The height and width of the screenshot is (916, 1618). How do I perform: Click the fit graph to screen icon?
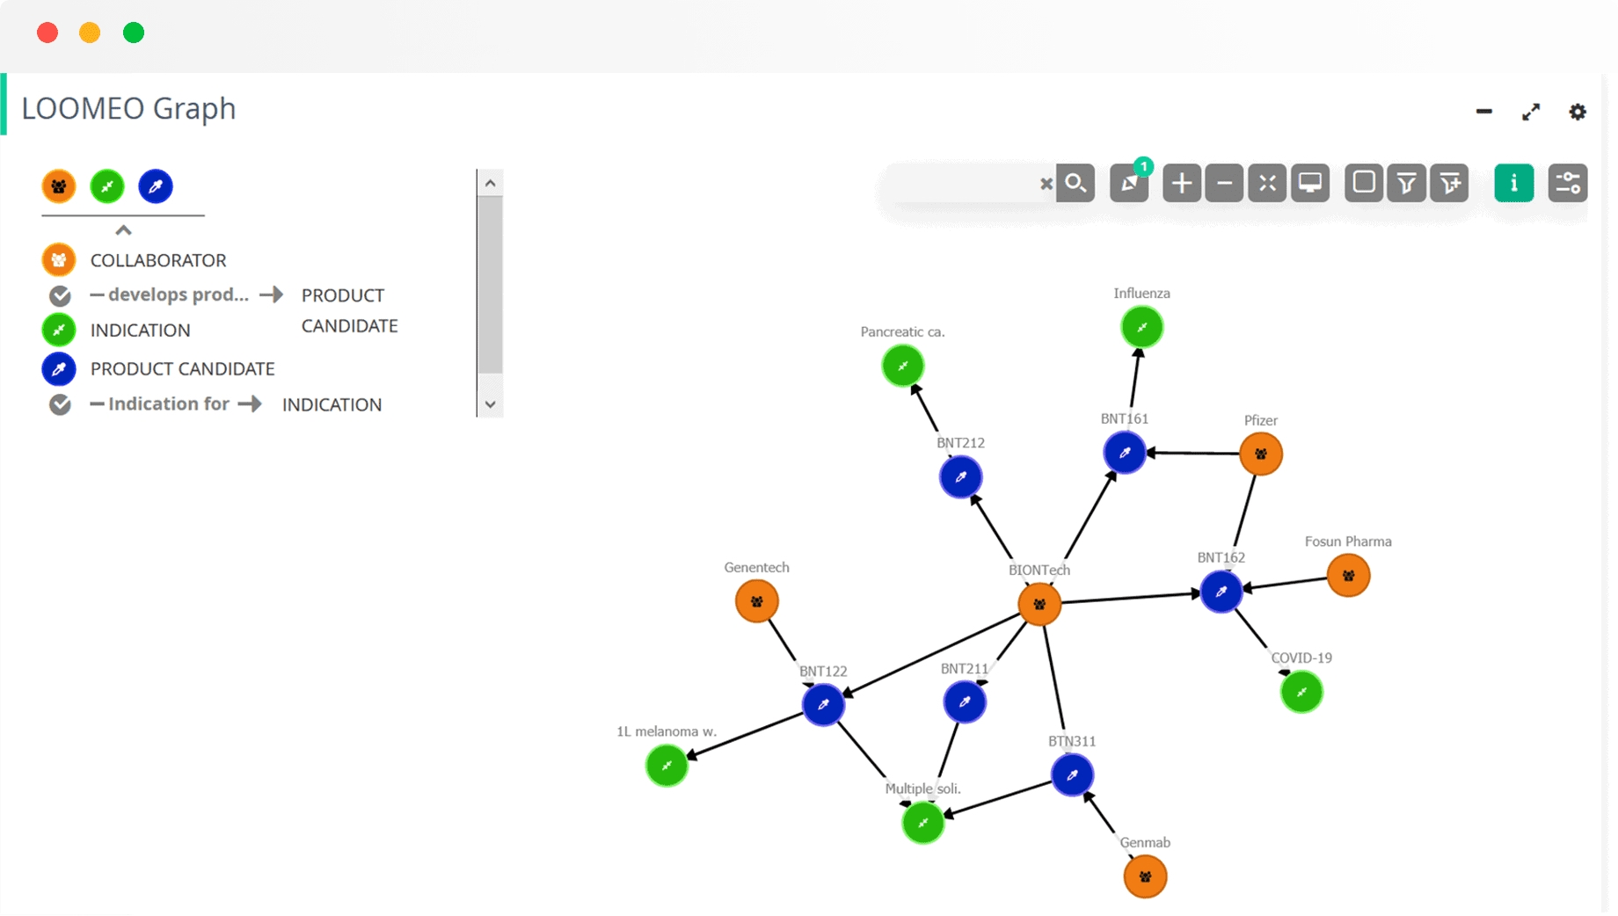click(1267, 183)
